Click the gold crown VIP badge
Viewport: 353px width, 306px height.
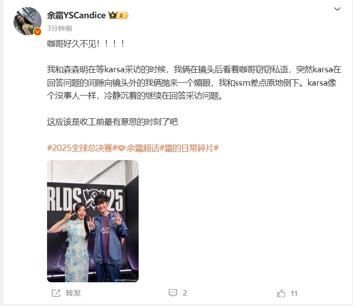click(x=118, y=15)
